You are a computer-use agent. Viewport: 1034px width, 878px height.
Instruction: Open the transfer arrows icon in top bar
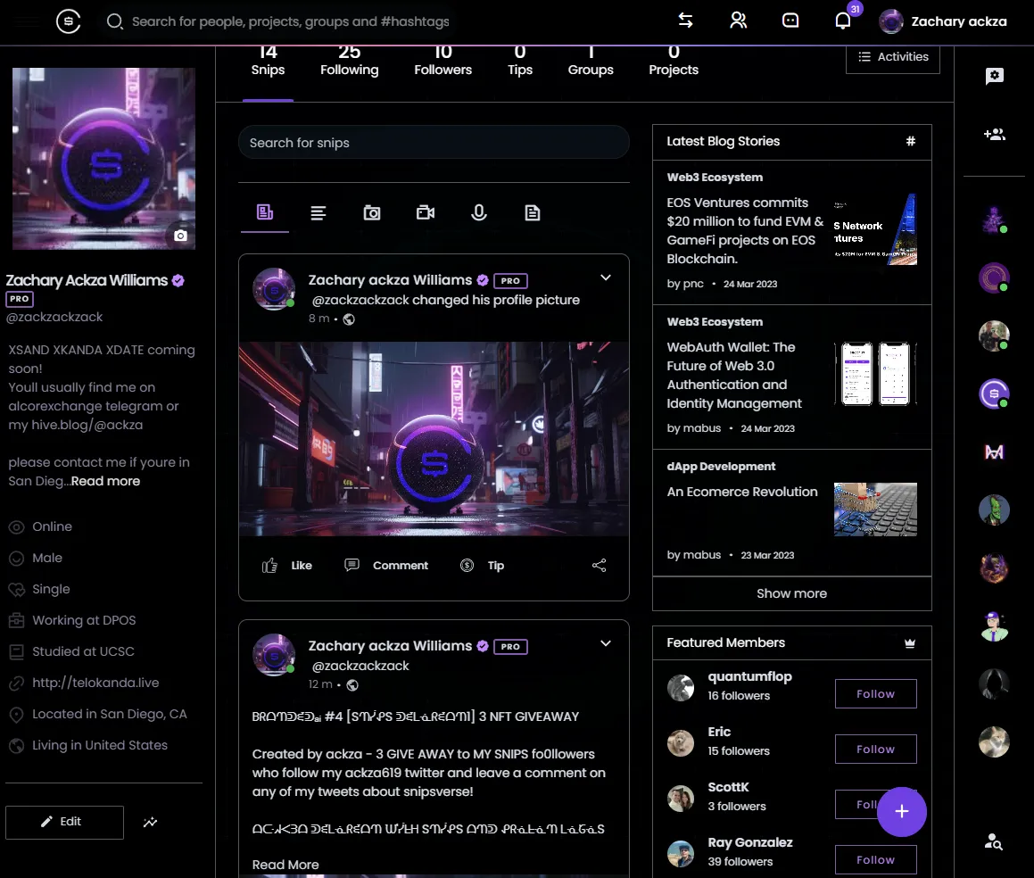click(686, 21)
